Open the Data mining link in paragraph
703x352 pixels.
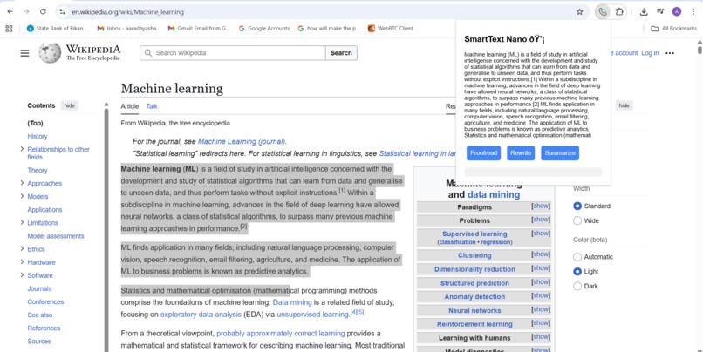click(x=292, y=302)
